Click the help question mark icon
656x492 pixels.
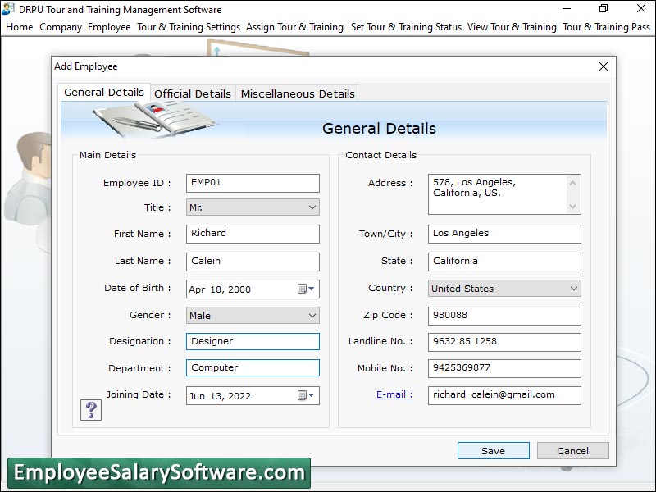click(90, 409)
